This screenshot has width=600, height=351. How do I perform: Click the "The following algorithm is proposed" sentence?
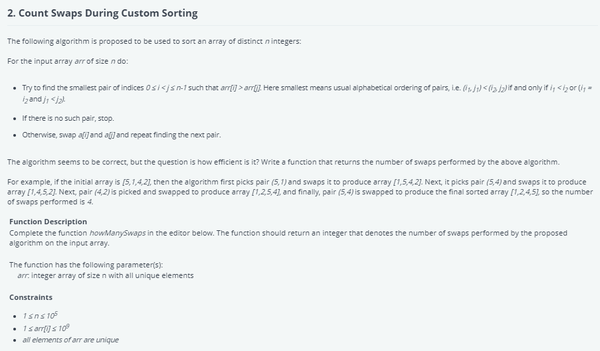pos(154,41)
